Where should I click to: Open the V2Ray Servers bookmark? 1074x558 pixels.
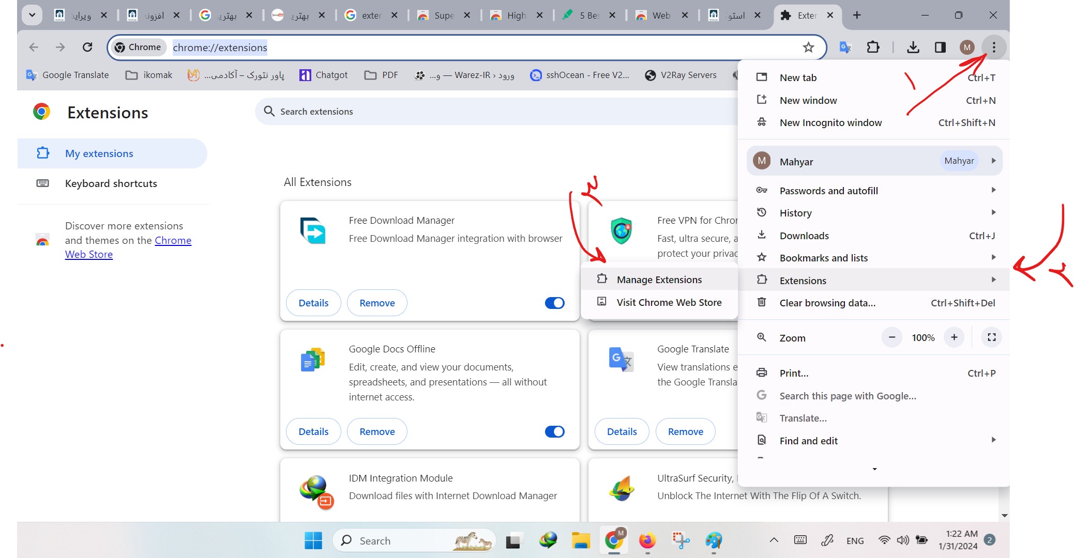pos(680,75)
